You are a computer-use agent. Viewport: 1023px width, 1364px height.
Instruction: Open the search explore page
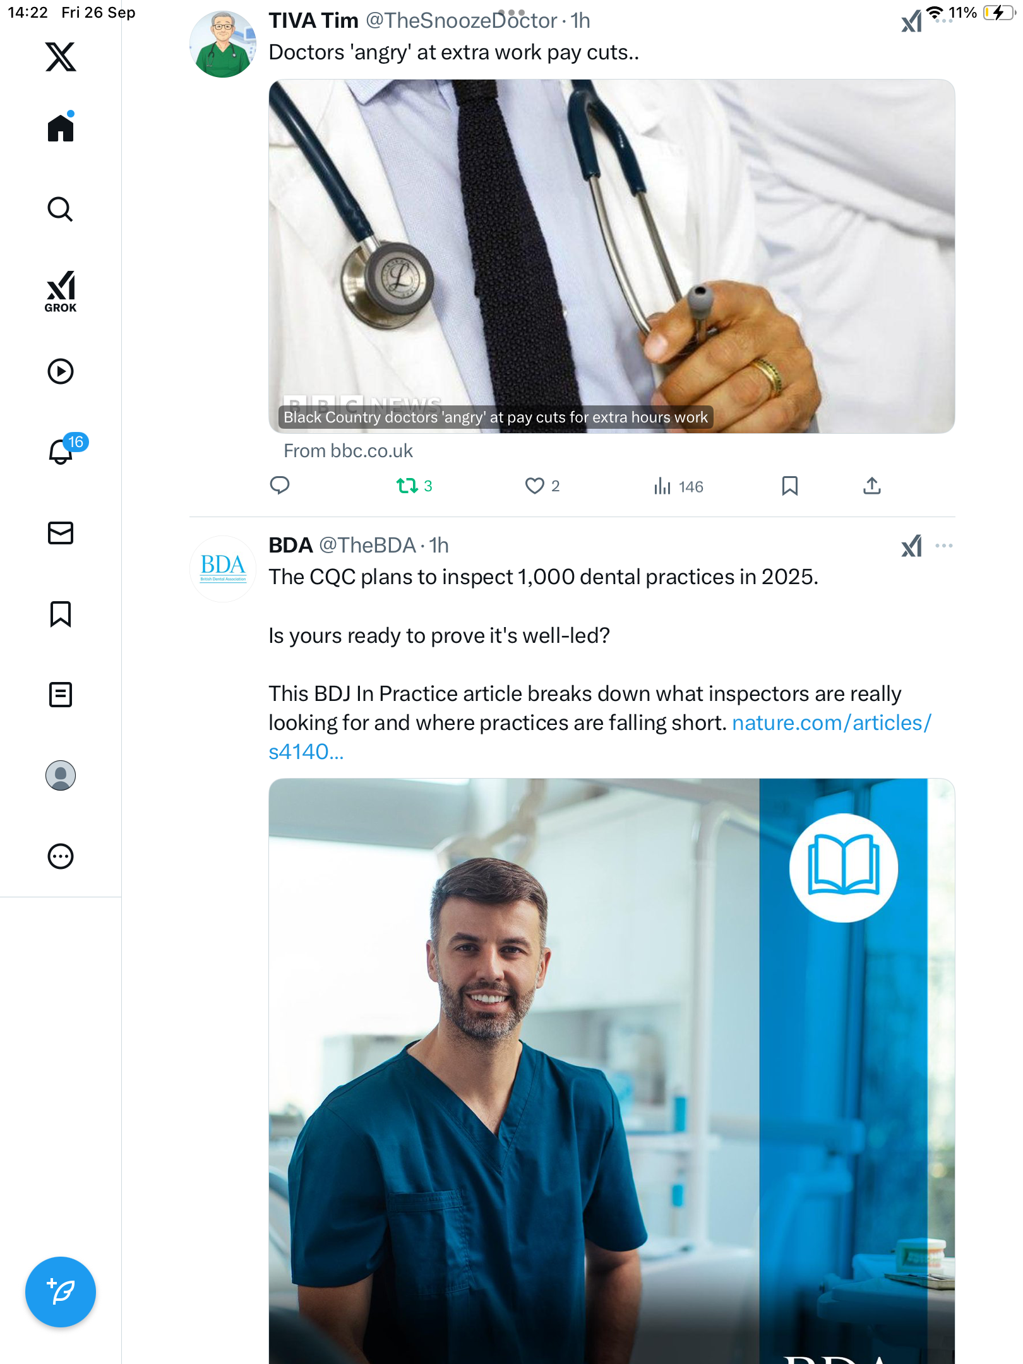point(61,209)
